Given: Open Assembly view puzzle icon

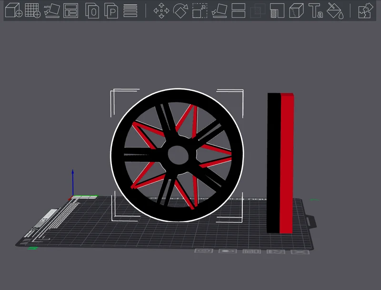Looking at the screenshot, I should coord(366,10).
